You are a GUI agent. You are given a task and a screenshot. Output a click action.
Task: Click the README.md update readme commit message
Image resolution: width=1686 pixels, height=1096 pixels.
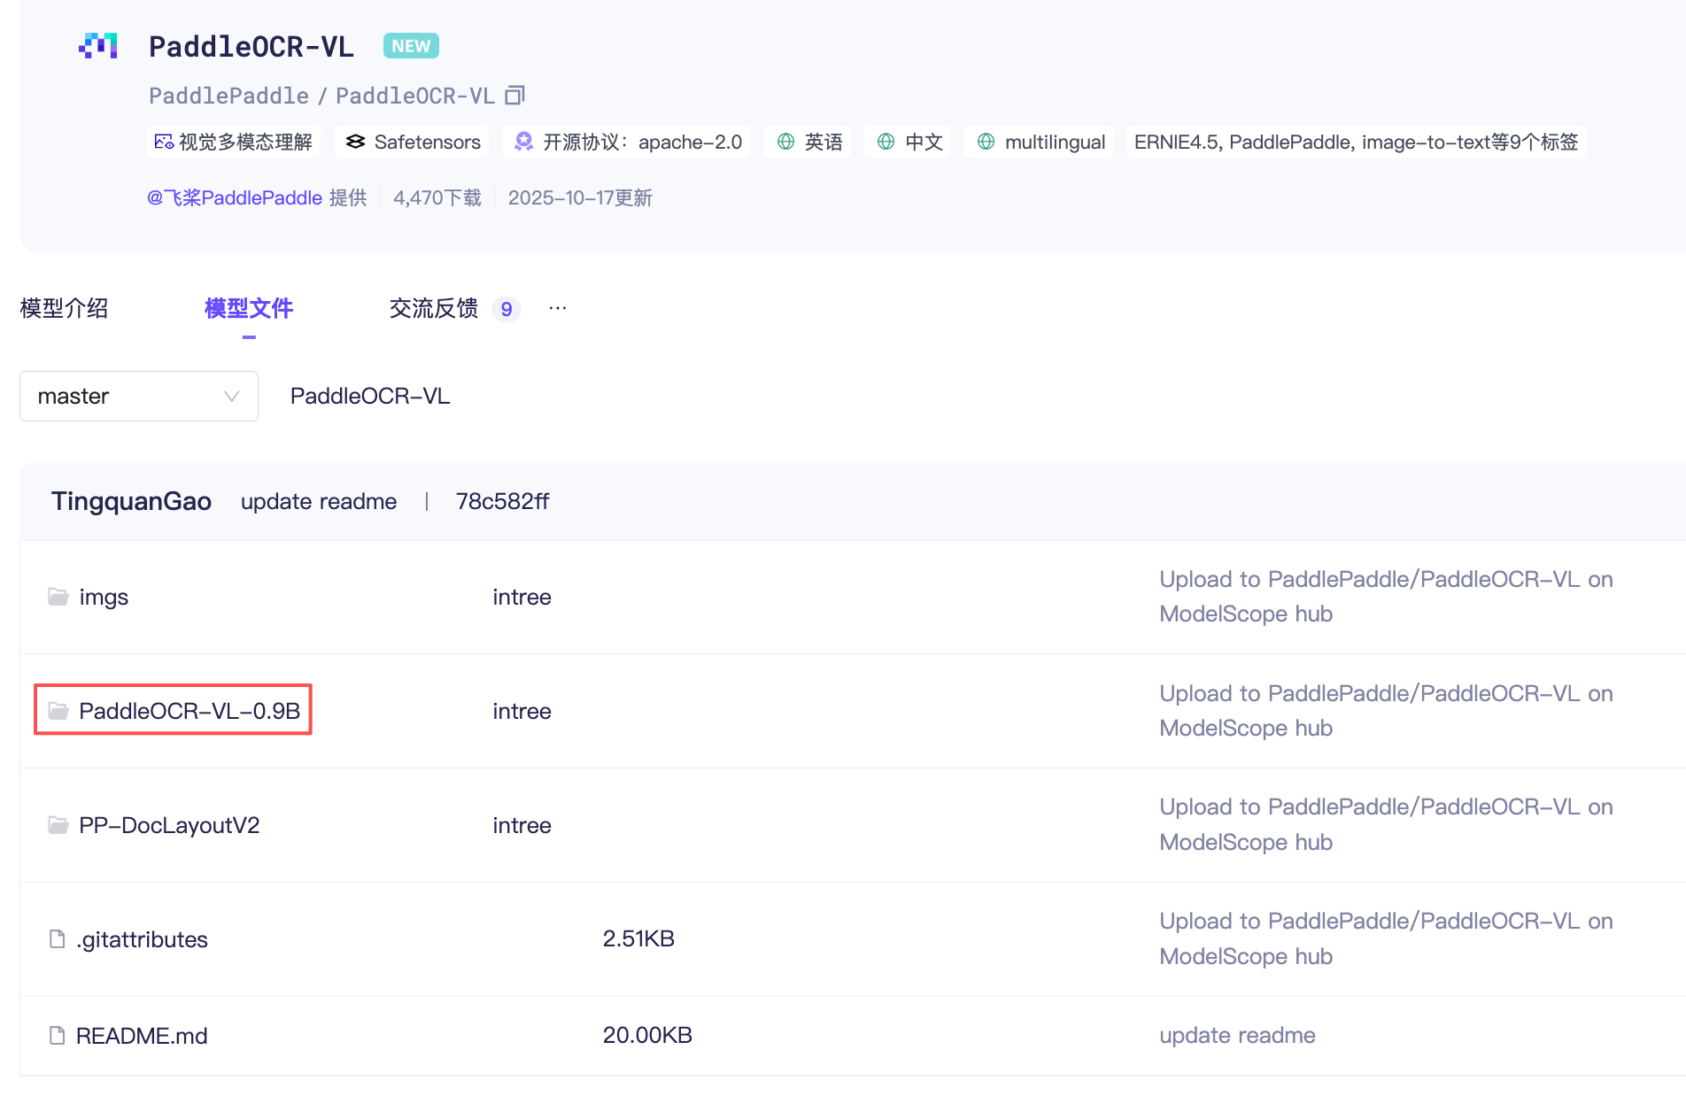(1237, 1035)
